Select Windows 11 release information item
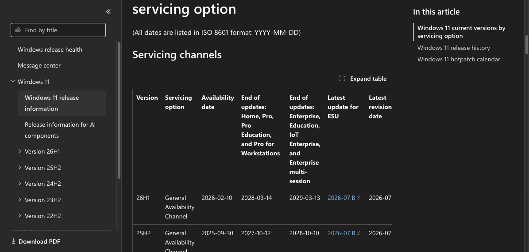Viewport: 529px width, 252px height. pos(62,103)
